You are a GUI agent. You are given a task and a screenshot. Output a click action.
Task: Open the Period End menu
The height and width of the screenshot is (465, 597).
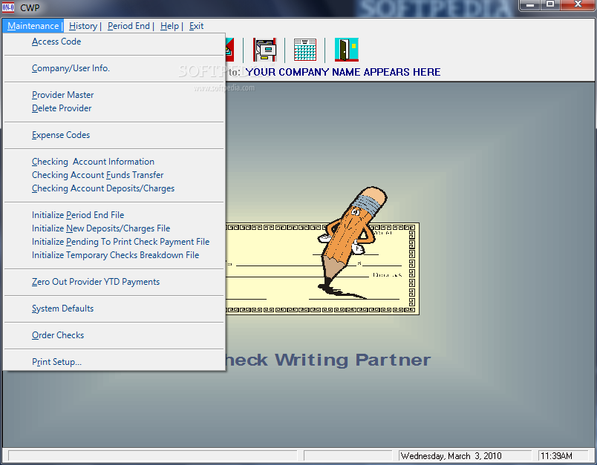[x=128, y=26]
